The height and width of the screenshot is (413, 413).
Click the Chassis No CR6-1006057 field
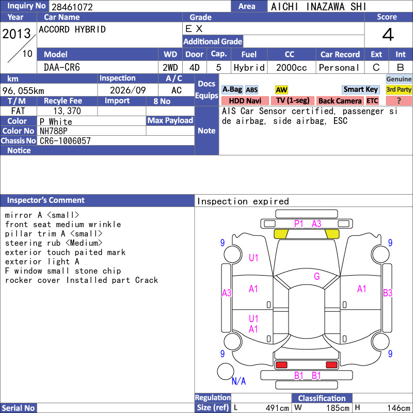[116, 140]
